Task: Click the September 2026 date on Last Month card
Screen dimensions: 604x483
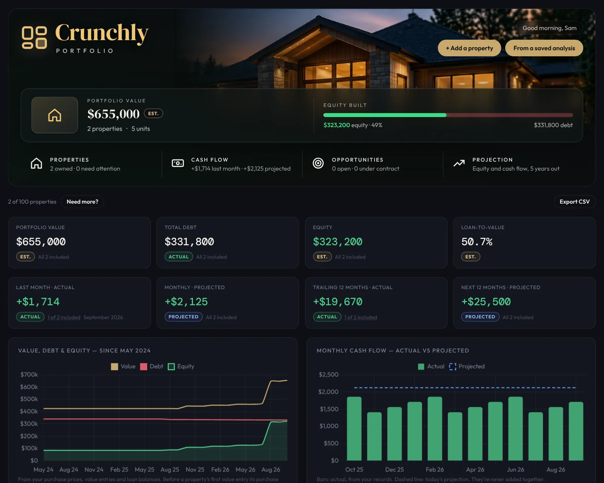Action: tap(103, 317)
